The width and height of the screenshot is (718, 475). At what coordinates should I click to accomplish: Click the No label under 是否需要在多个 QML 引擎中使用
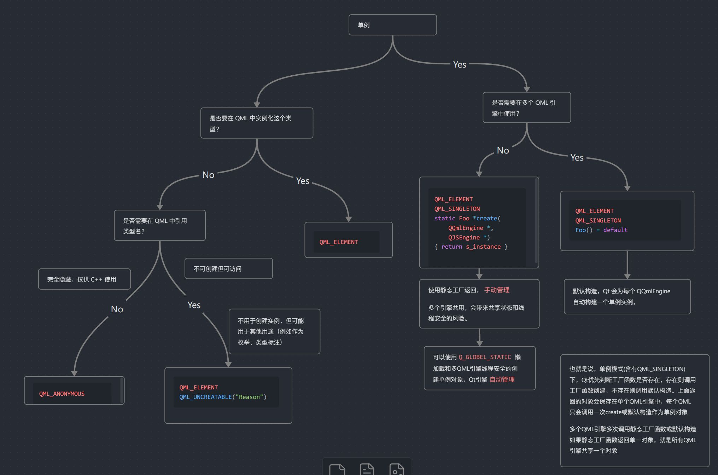click(503, 150)
